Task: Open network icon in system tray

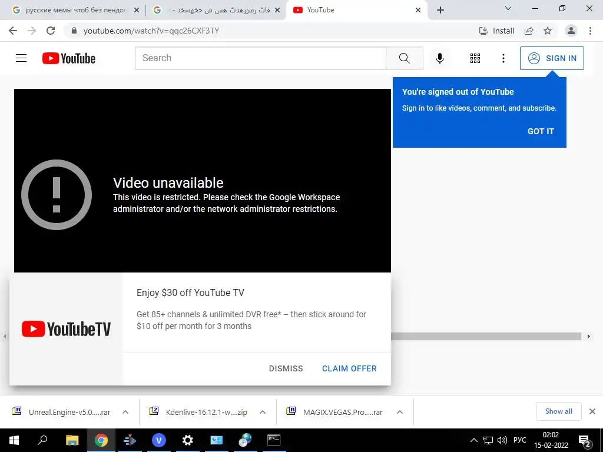Action: coord(488,440)
